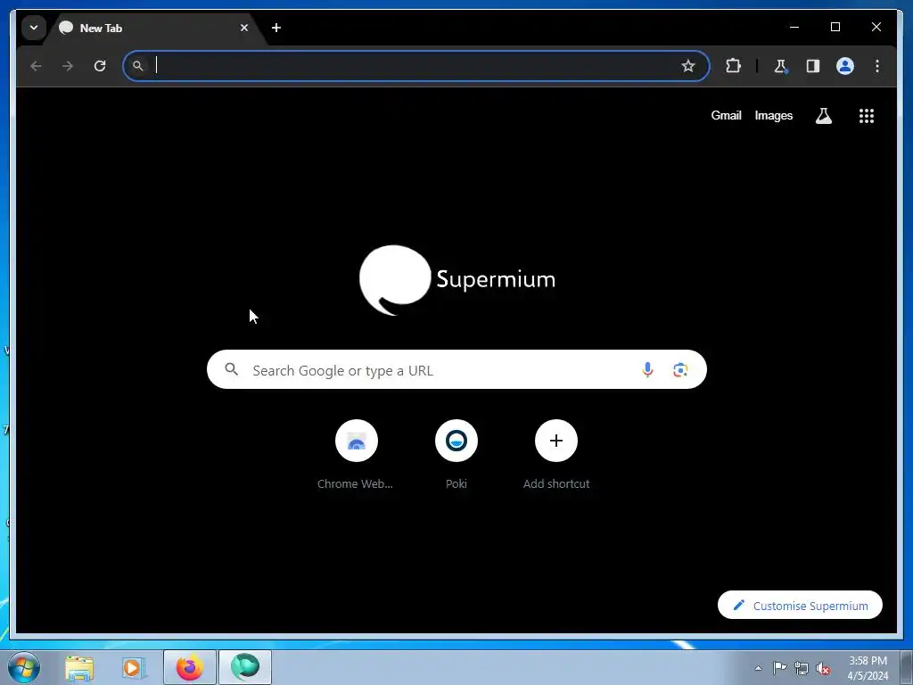Screen dimensions: 913x685
Task: Open the Extensions puzzle icon
Action: tap(733, 66)
